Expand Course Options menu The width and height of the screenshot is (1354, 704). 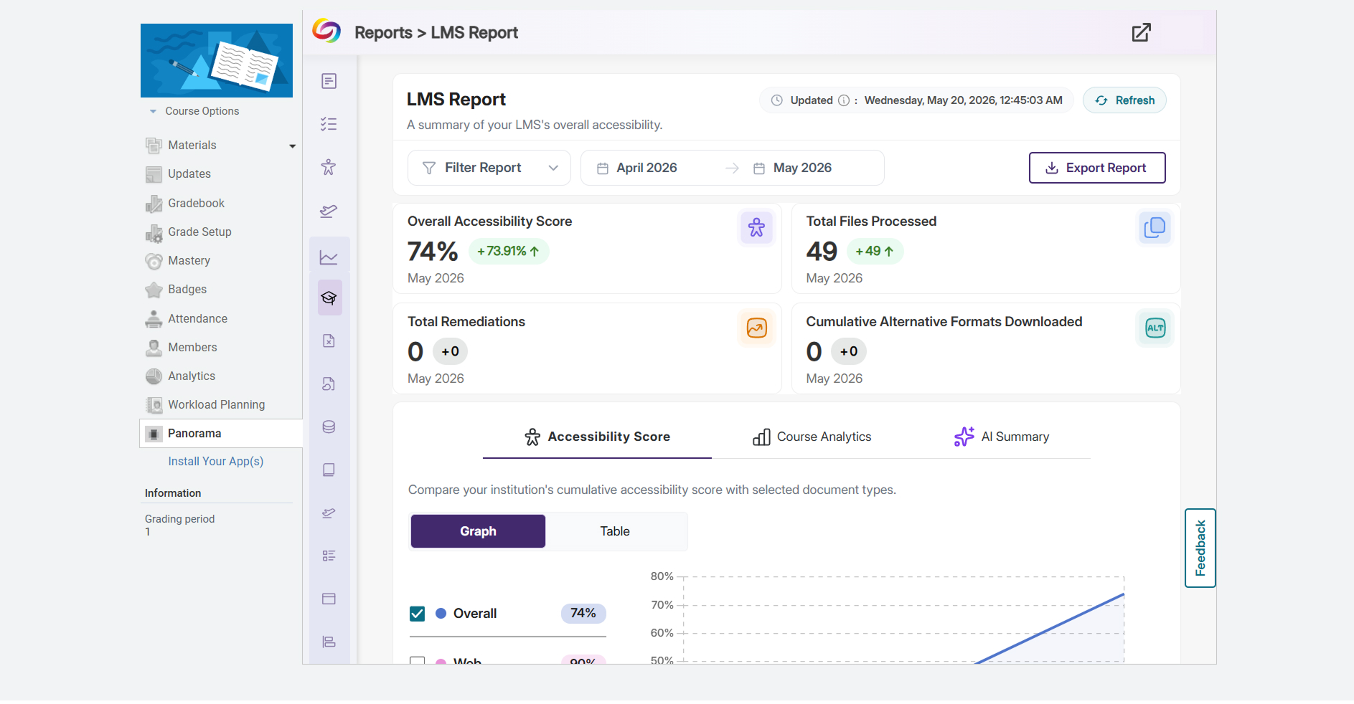point(194,111)
